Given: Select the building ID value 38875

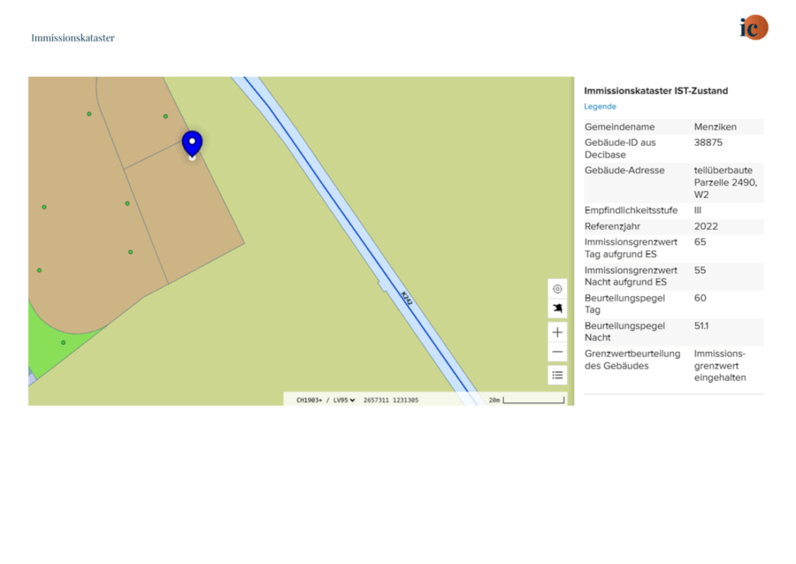Looking at the screenshot, I should 707,142.
